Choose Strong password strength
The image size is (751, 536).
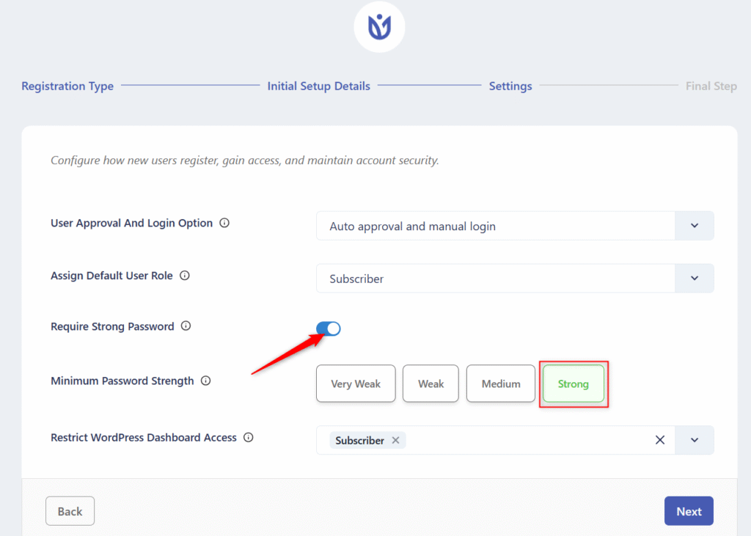(573, 383)
